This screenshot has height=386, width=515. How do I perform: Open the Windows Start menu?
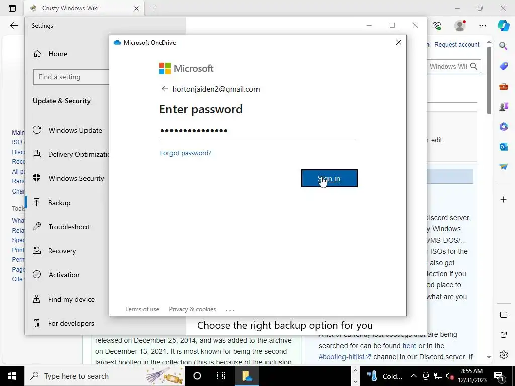coord(12,376)
